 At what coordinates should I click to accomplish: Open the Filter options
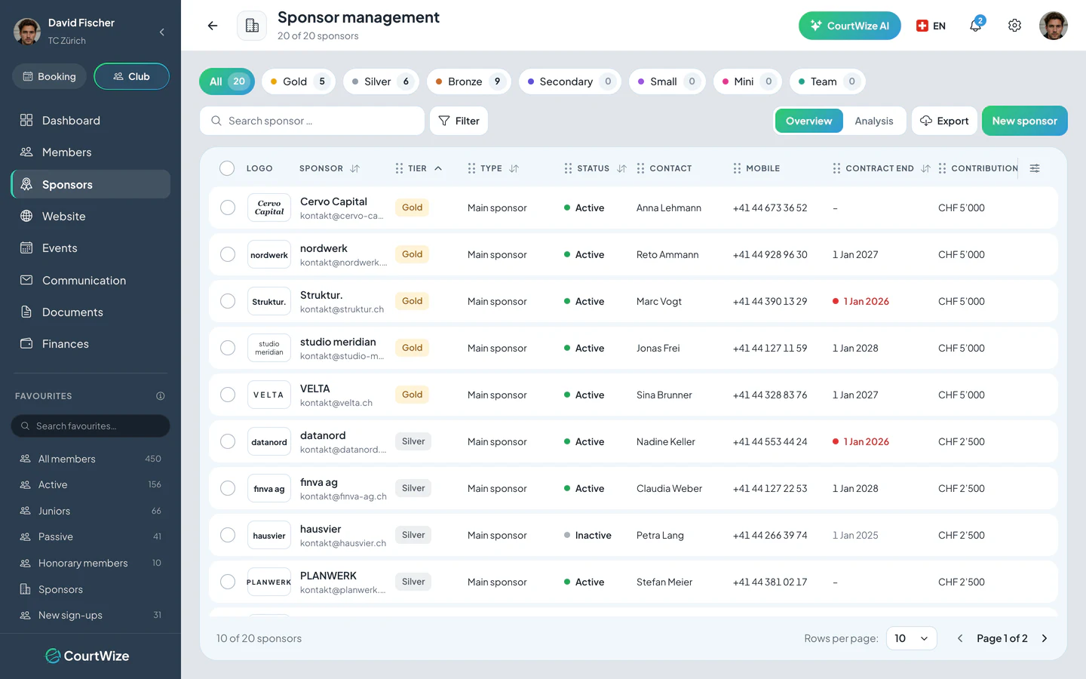pos(459,121)
